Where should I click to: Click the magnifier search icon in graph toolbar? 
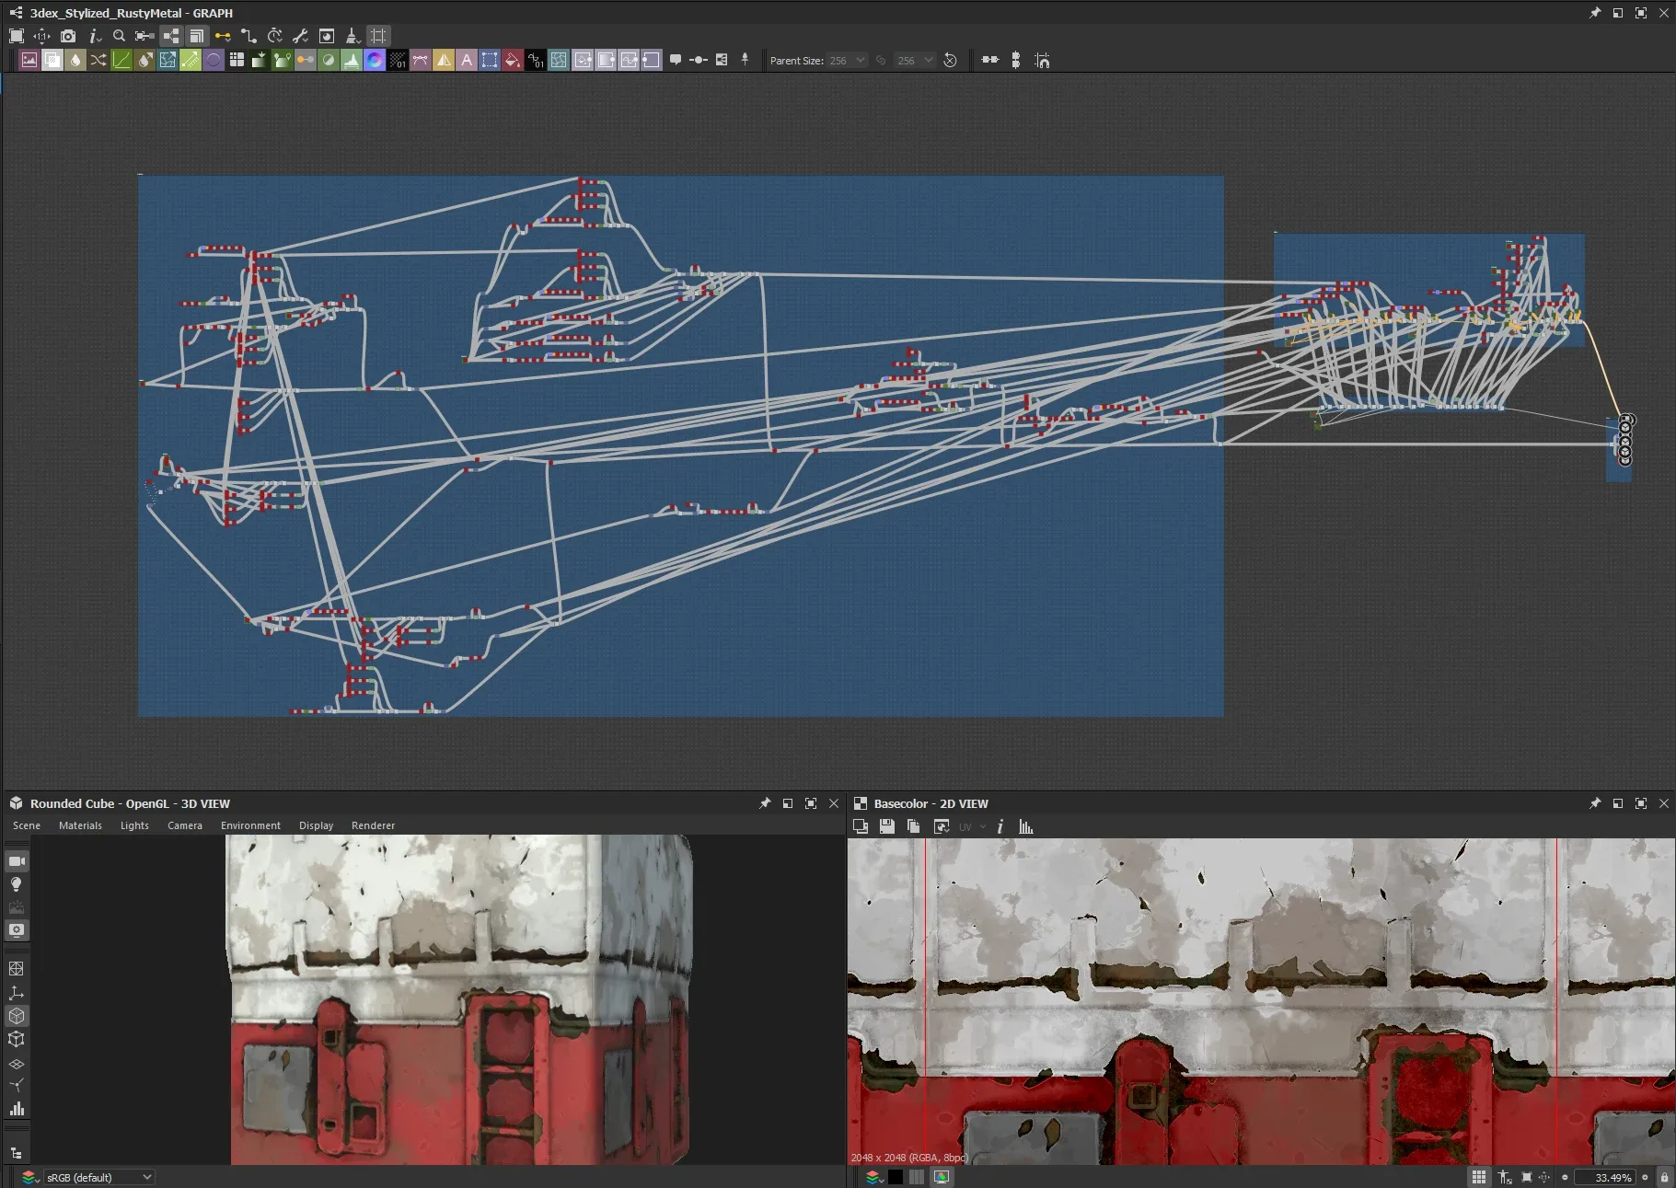pyautogui.click(x=119, y=36)
